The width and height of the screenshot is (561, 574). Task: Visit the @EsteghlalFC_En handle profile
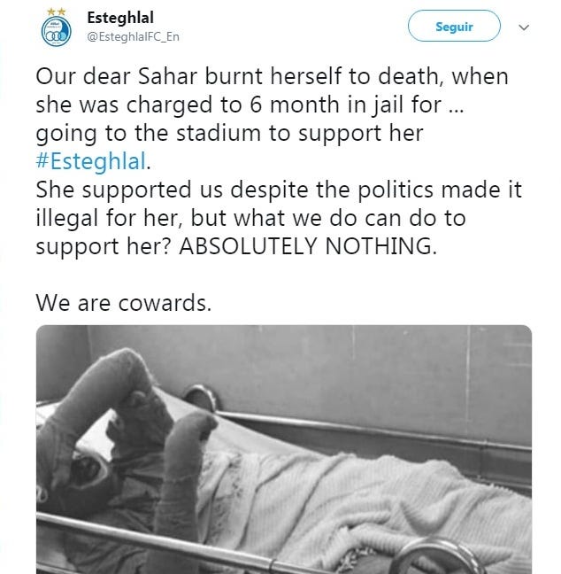click(x=133, y=36)
